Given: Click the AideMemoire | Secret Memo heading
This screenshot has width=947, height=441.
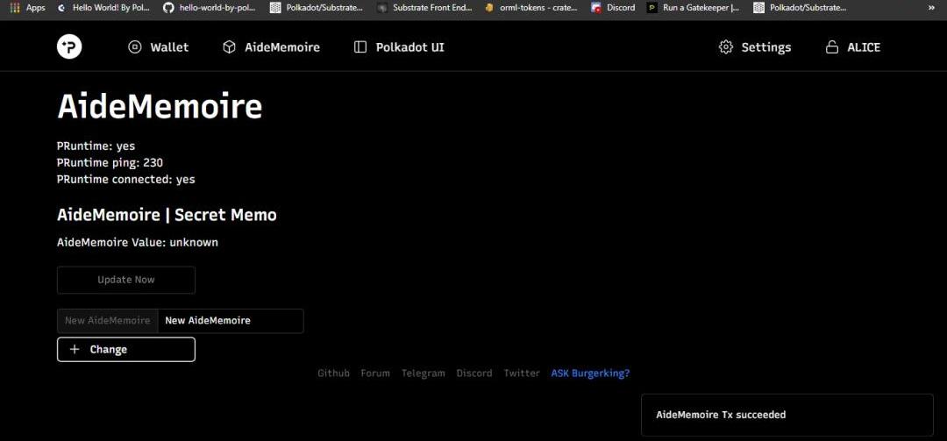Looking at the screenshot, I should 167,215.
